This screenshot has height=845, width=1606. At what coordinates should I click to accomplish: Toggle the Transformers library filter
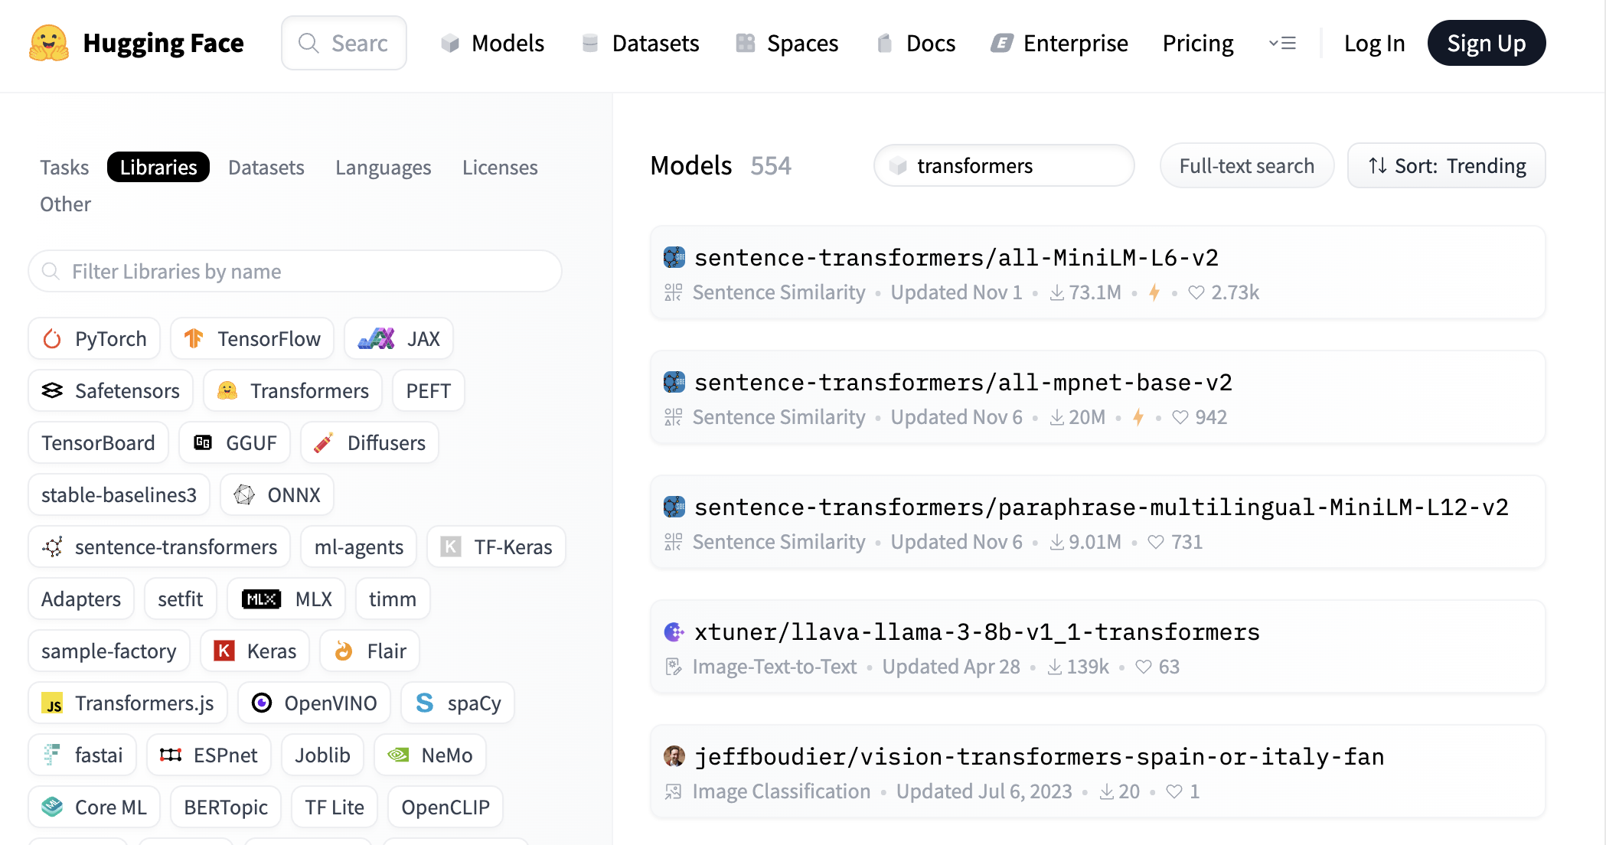[x=293, y=391]
